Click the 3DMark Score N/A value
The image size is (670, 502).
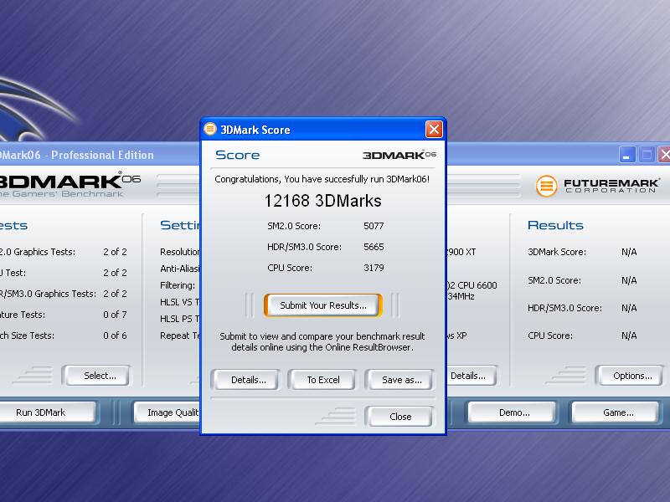pos(629,252)
